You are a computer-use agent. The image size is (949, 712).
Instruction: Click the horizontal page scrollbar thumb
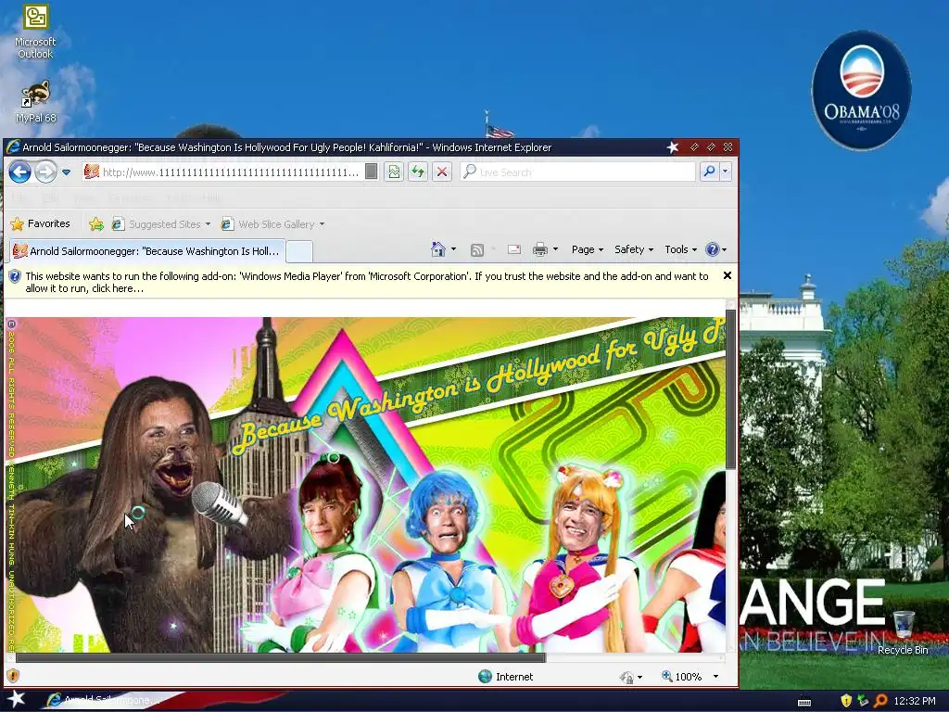tap(280, 657)
